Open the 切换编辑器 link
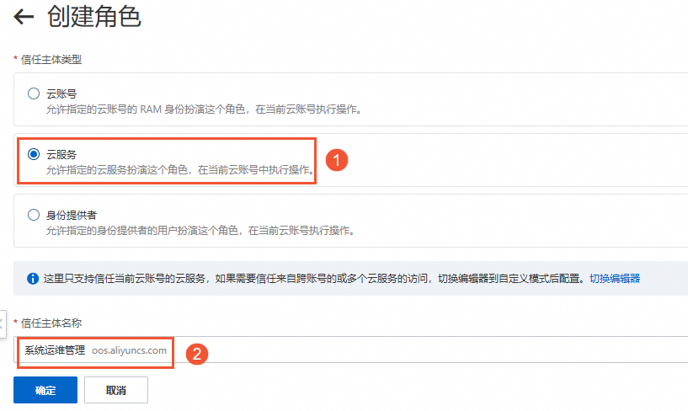This screenshot has width=688, height=411. tap(614, 279)
